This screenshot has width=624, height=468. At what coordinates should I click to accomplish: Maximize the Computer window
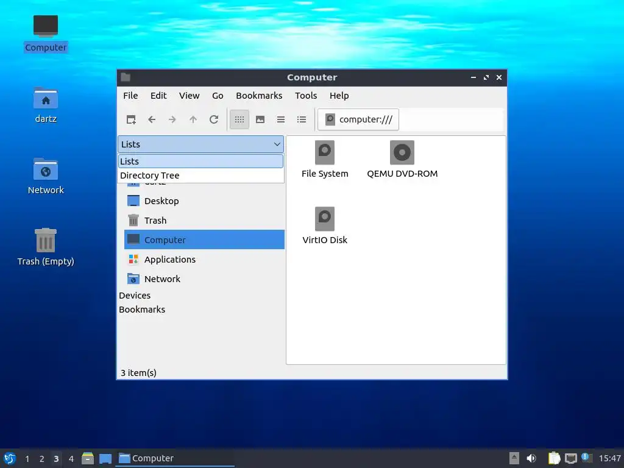point(486,77)
